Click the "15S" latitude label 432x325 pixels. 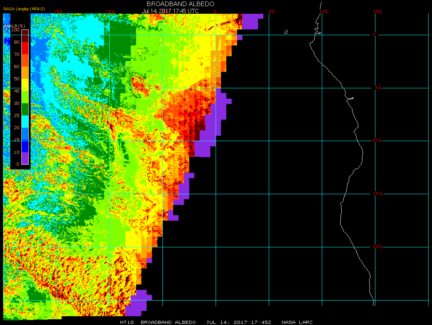click(x=378, y=194)
